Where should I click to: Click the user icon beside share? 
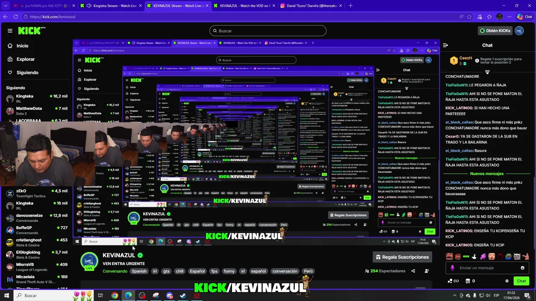coord(427,271)
